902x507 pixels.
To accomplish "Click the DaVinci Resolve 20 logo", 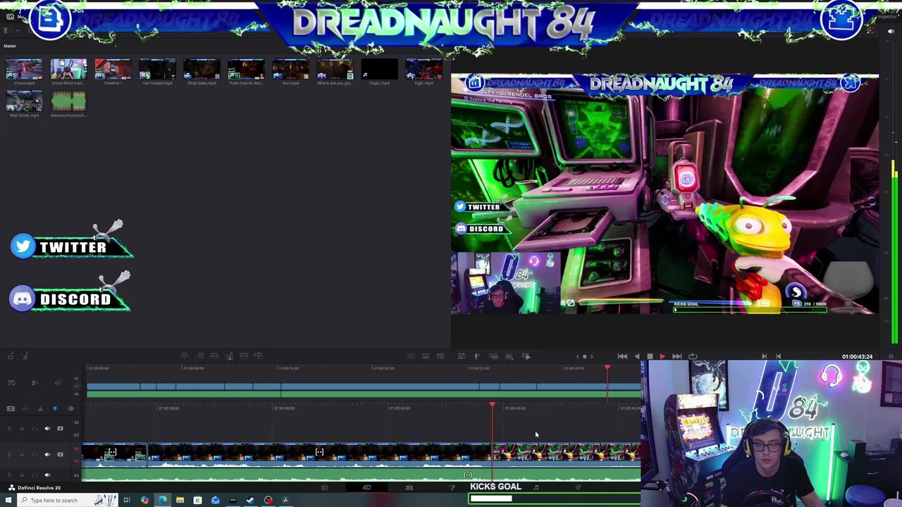I will (x=11, y=487).
